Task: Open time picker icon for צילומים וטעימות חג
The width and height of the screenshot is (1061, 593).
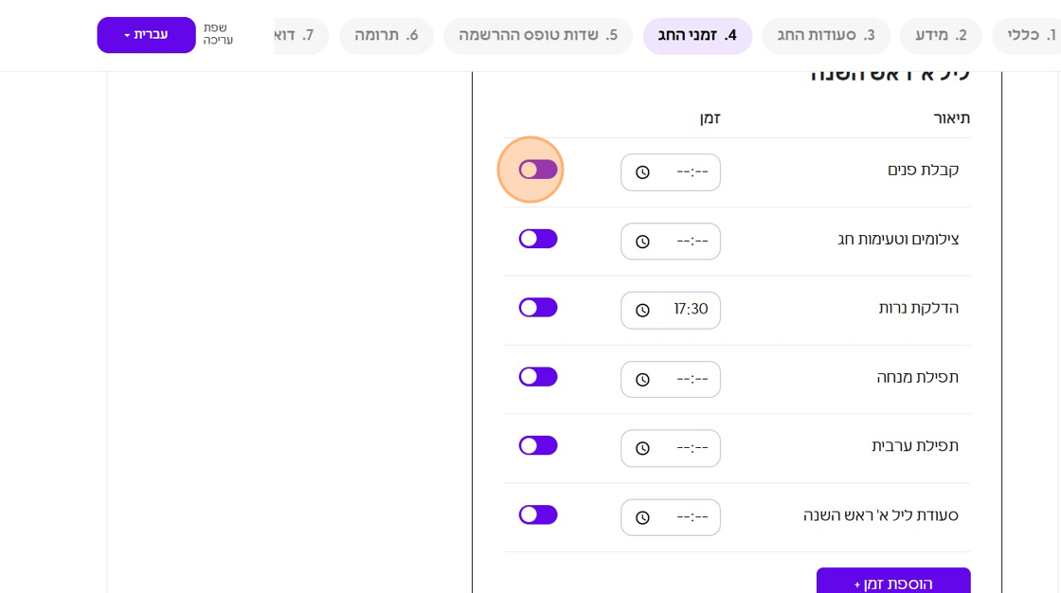Action: click(642, 242)
